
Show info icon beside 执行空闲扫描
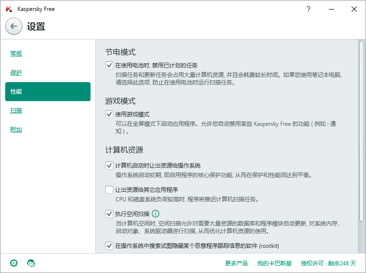tap(156, 214)
